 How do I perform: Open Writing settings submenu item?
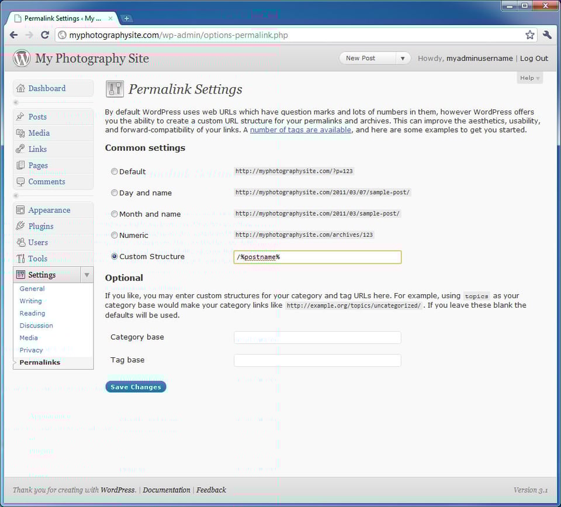pos(31,301)
